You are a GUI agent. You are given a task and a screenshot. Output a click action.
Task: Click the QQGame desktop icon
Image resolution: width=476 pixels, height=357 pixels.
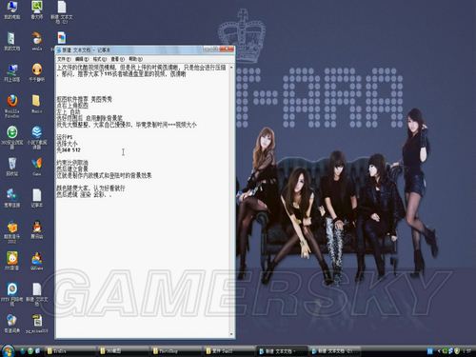37,261
